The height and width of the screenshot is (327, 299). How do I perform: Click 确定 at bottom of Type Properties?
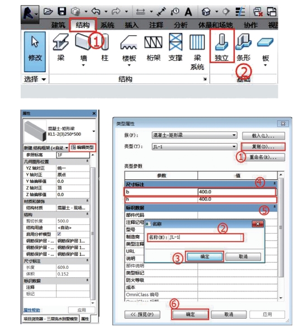click(190, 314)
